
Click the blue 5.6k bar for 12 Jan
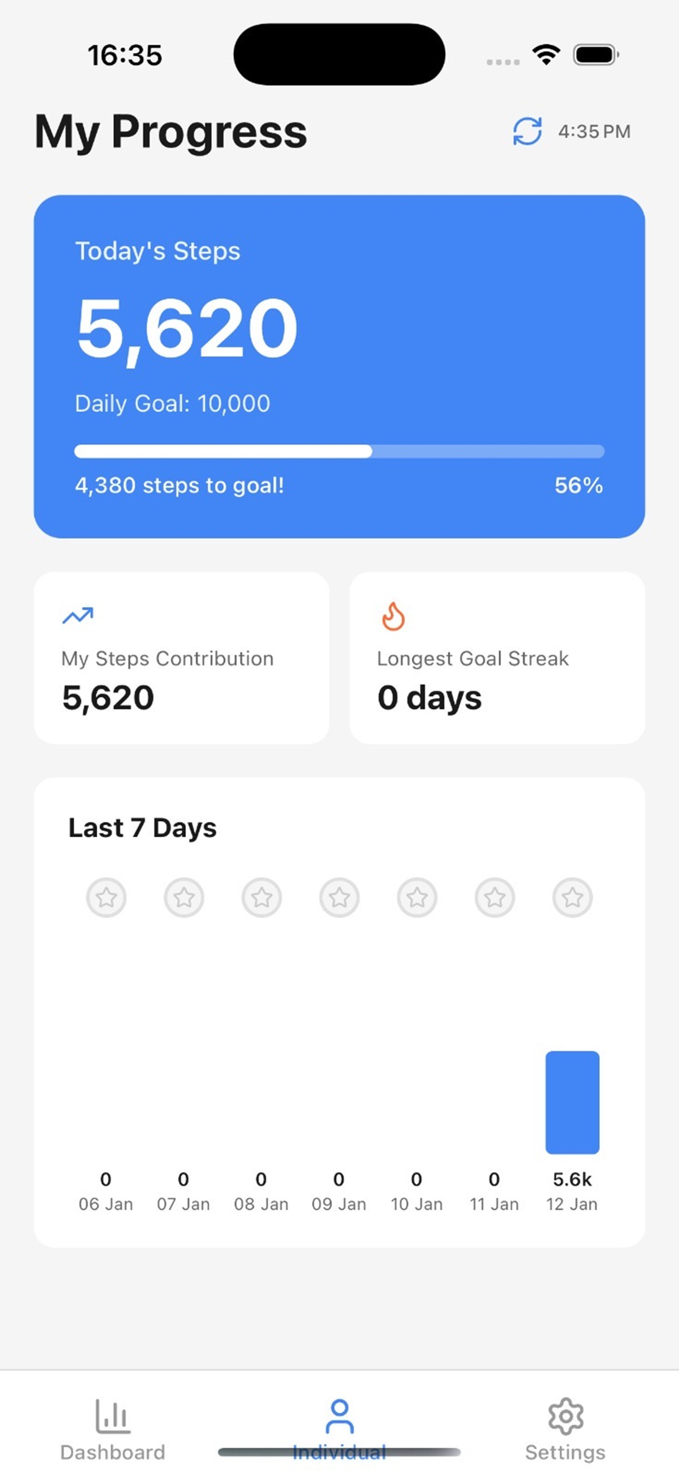pos(572,1102)
